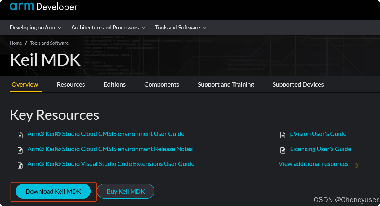Viewport: 380px width, 206px height.
Task: Select the Overview tab
Action: pyautogui.click(x=25, y=84)
